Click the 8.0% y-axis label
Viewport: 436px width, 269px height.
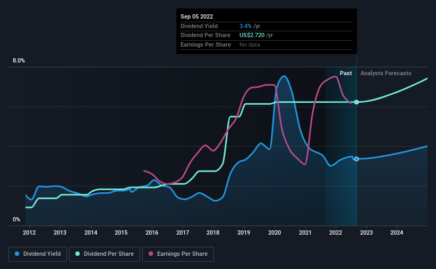19,60
